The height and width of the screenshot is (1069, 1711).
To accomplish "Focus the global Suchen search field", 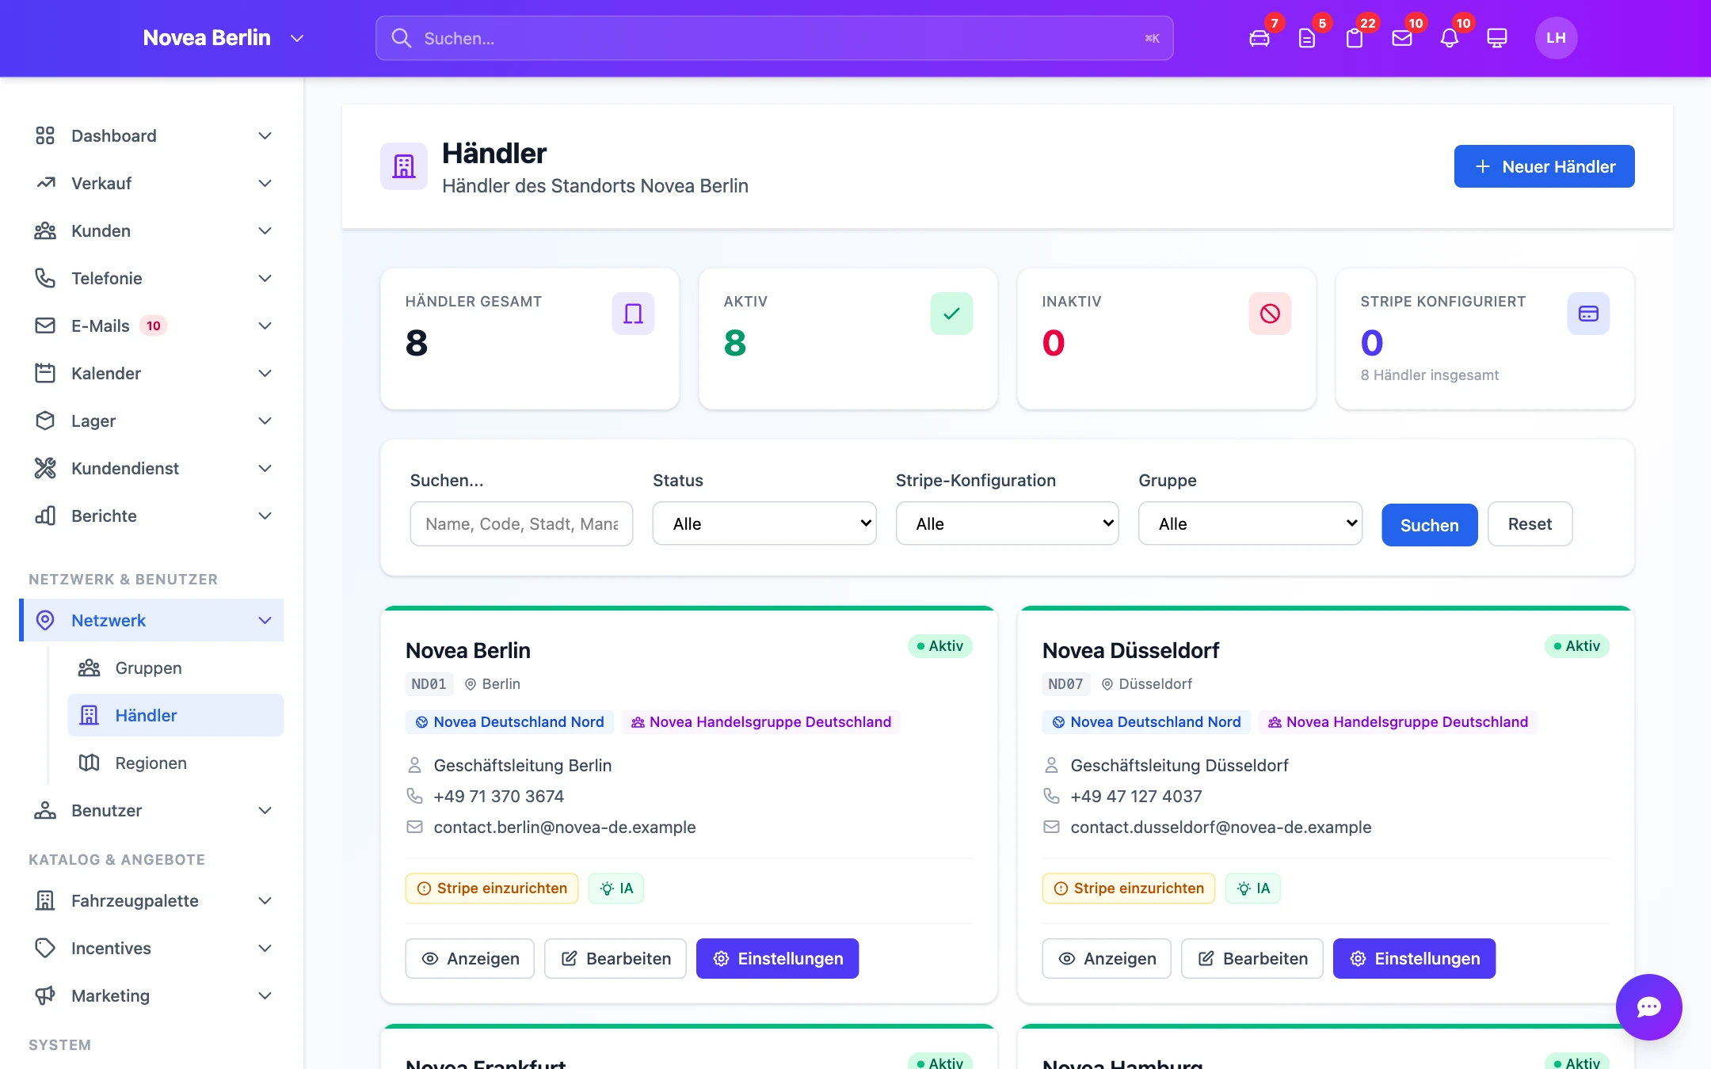I will click(774, 38).
